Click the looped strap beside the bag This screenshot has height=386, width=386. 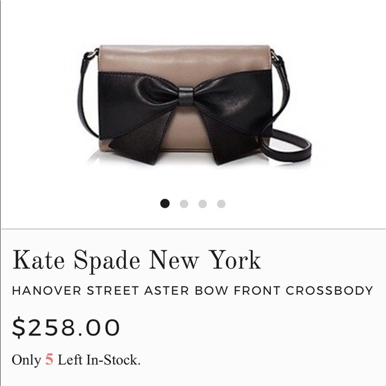(286, 145)
